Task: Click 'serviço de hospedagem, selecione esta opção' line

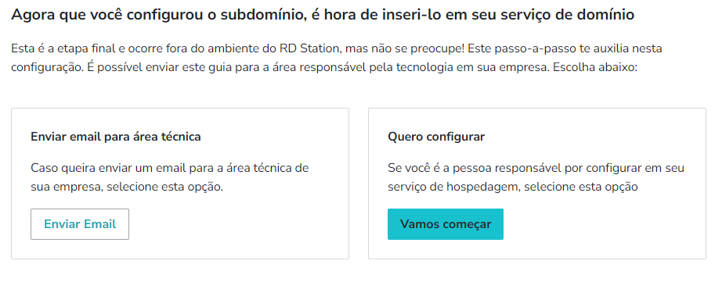Action: coord(512,187)
